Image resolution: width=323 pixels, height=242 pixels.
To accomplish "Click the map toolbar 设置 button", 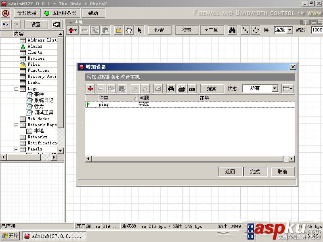I will point(159,30).
